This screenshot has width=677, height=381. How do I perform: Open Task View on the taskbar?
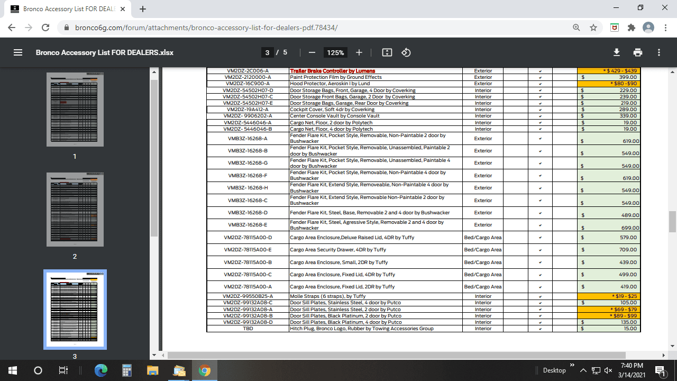pyautogui.click(x=63, y=370)
